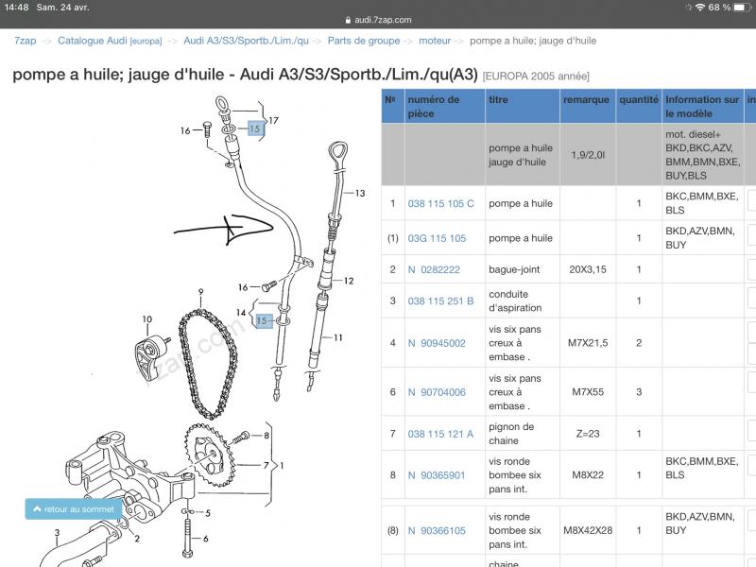Viewport: 756px width, 567px height.
Task: Open part number N 90366105
Action: point(437,531)
